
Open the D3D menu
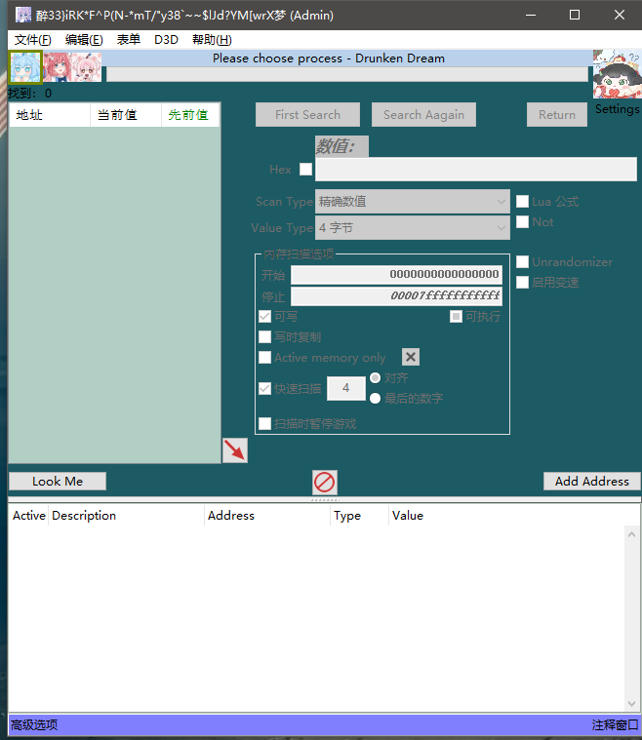(x=166, y=40)
